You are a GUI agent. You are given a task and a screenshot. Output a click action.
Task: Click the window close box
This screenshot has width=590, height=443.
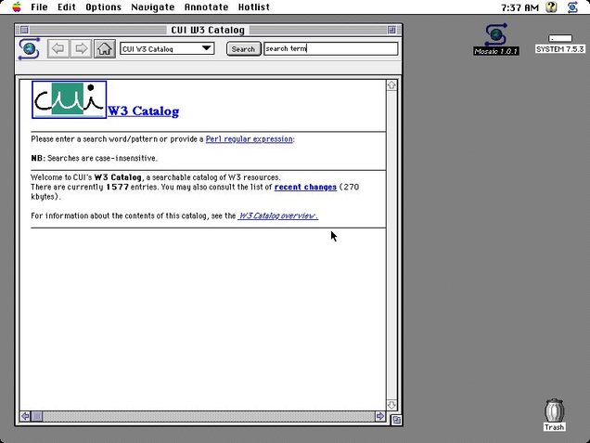pos(24,30)
